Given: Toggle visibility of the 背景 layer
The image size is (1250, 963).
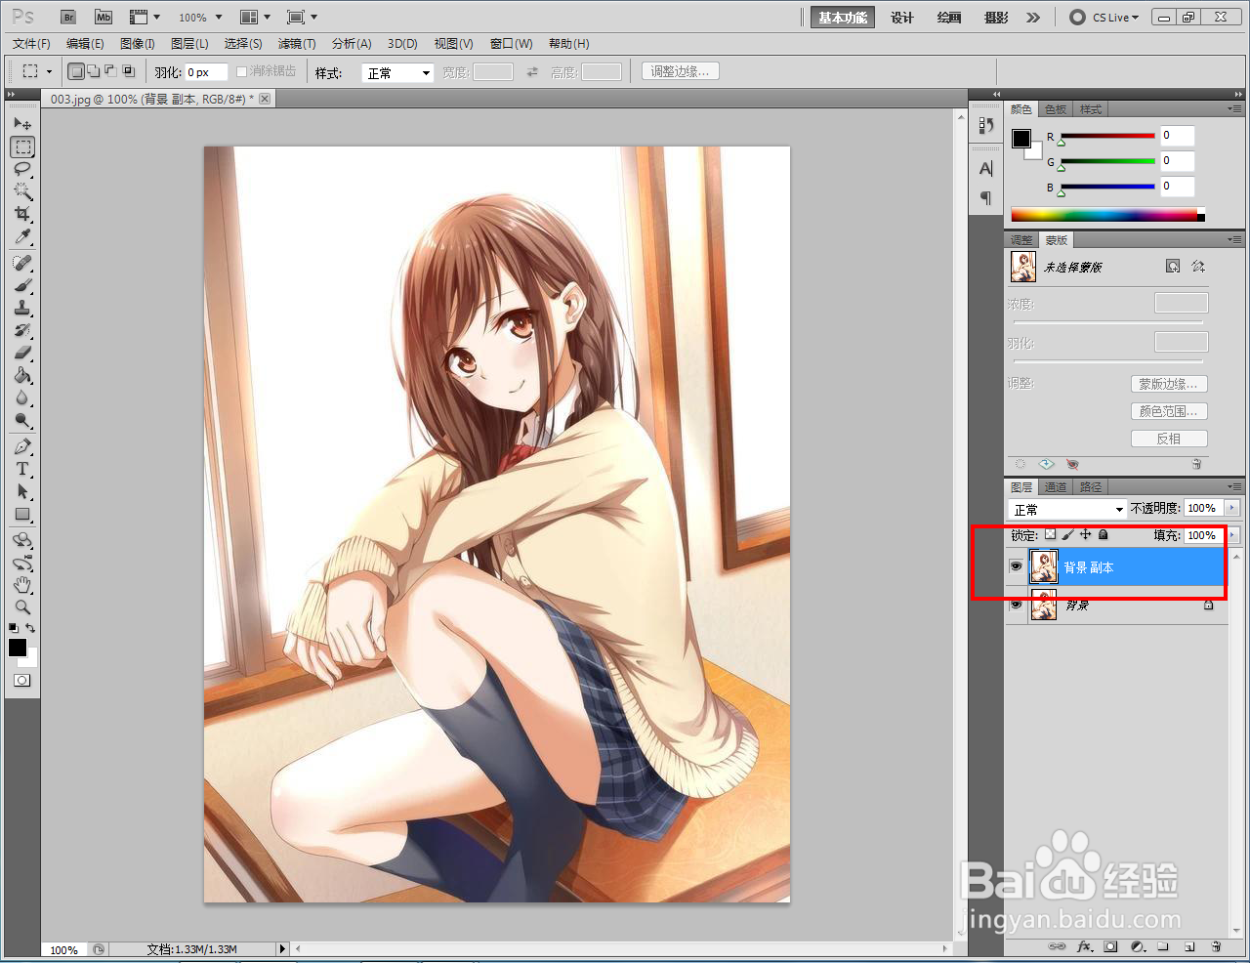Looking at the screenshot, I should pos(1016,606).
